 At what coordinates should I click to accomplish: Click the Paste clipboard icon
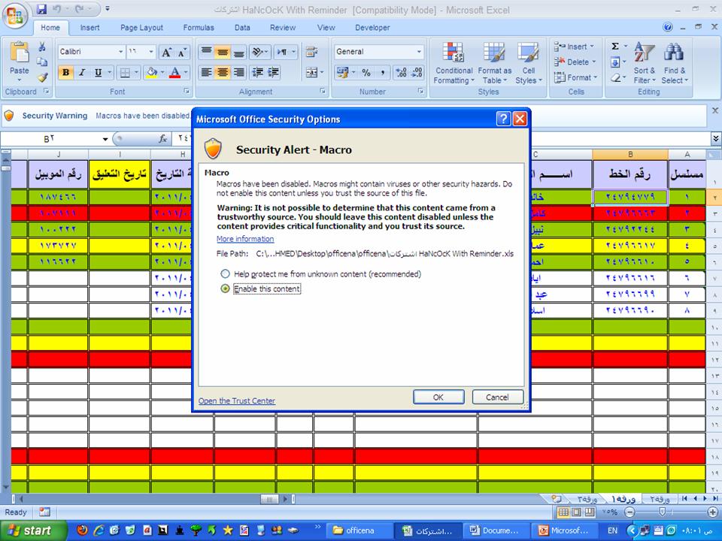[x=20, y=52]
